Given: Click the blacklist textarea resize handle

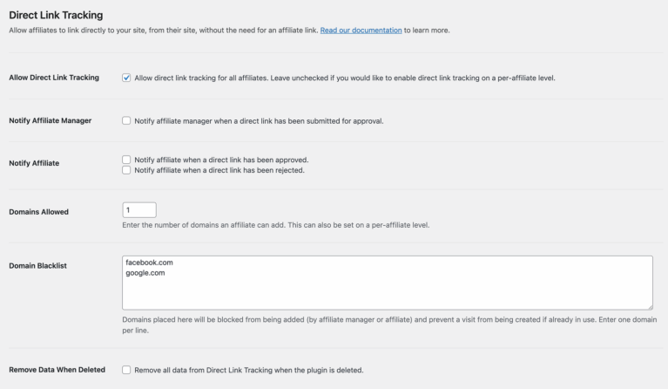Looking at the screenshot, I should pos(650,307).
